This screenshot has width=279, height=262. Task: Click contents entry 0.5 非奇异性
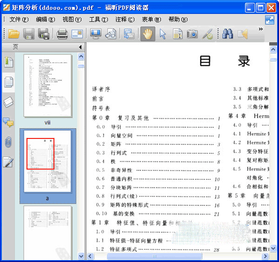point(159,170)
